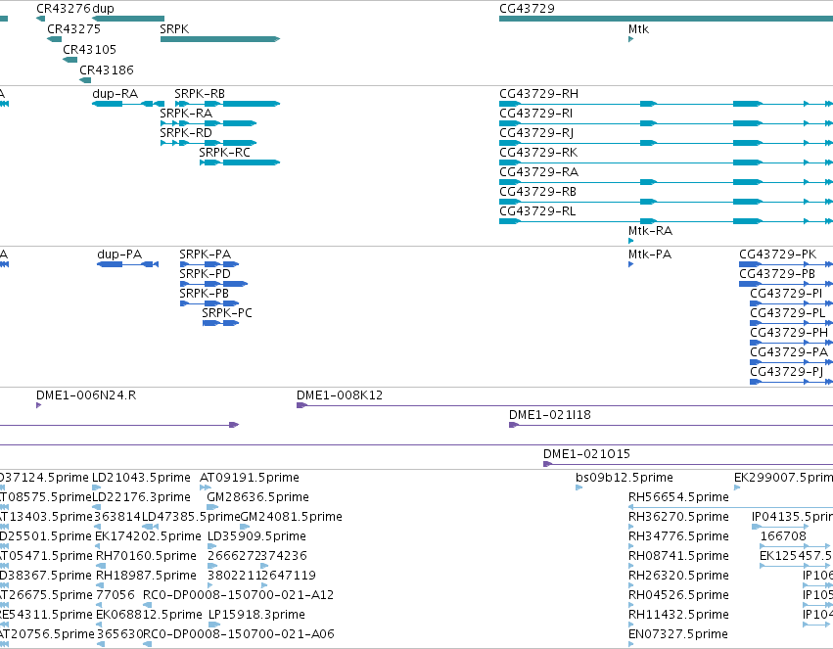Click the CG43729-RH transcript label
This screenshot has height=649, width=833.
538,93
